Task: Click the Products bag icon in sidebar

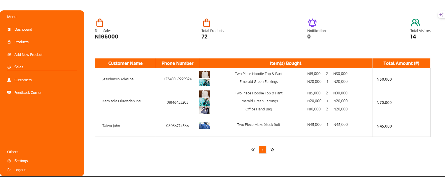Action: point(9,42)
